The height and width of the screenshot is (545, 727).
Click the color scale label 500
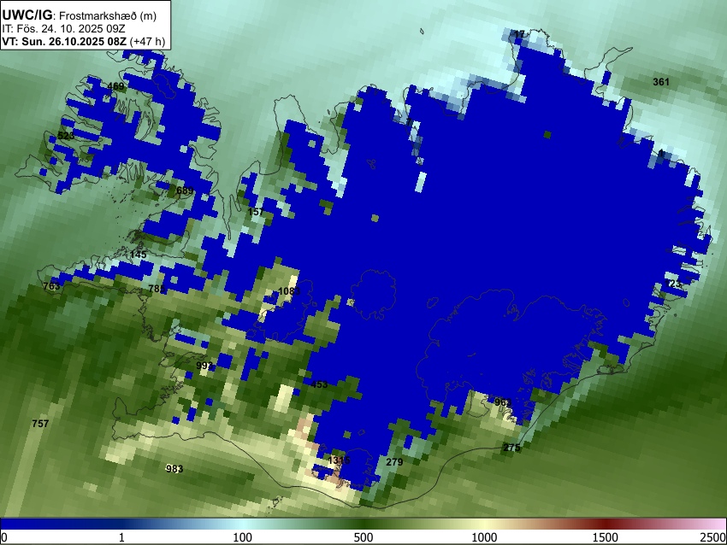363,537
